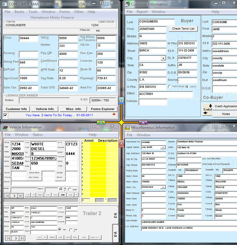Click the green dock icon above Vehicle Information
237x245 pixels.
pos(101,122)
